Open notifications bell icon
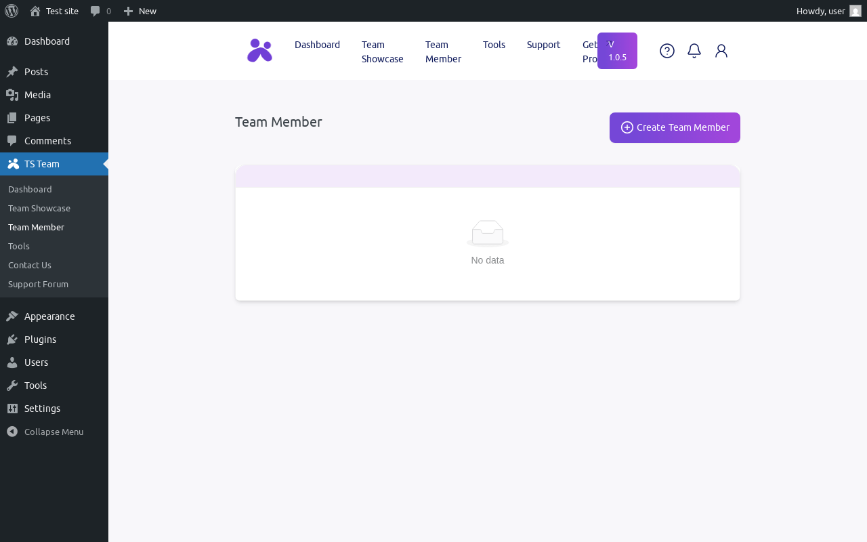The width and height of the screenshot is (867, 542). click(x=694, y=51)
